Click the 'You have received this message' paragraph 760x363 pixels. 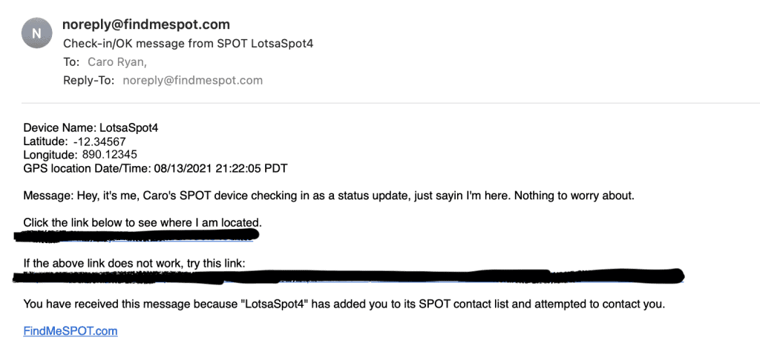pyautogui.click(x=344, y=304)
